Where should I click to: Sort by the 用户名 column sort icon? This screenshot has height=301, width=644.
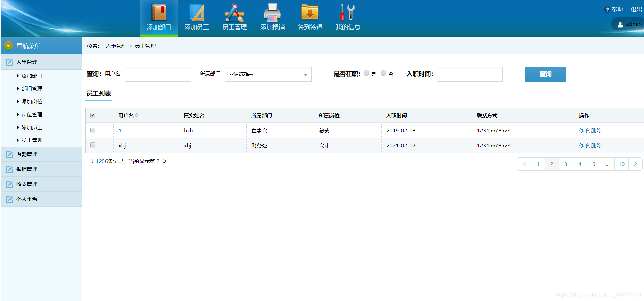point(137,115)
